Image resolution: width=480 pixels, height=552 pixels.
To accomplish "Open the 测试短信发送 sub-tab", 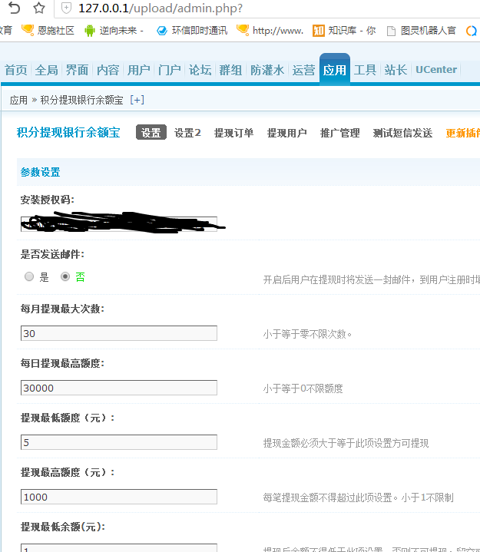I will tap(403, 133).
